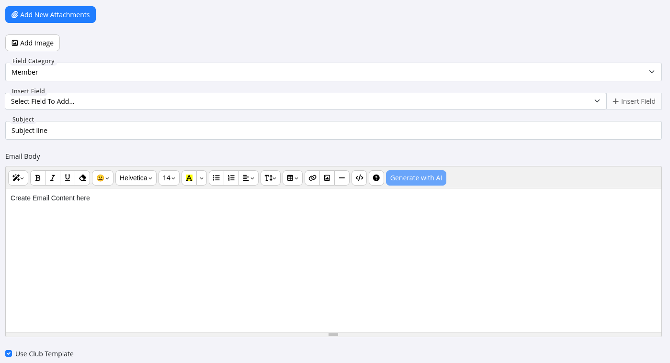Insert a numbered ordered list
The width and height of the screenshot is (670, 363).
tap(231, 178)
